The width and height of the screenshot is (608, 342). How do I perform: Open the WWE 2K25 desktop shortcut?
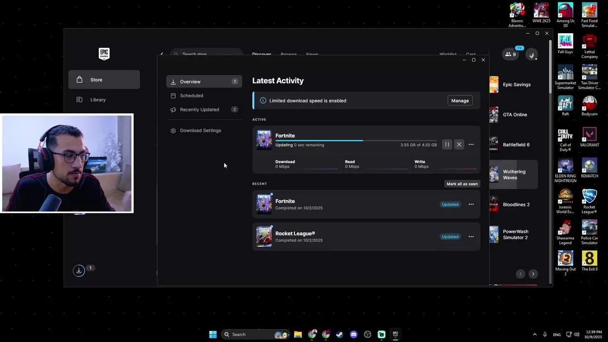click(x=541, y=13)
